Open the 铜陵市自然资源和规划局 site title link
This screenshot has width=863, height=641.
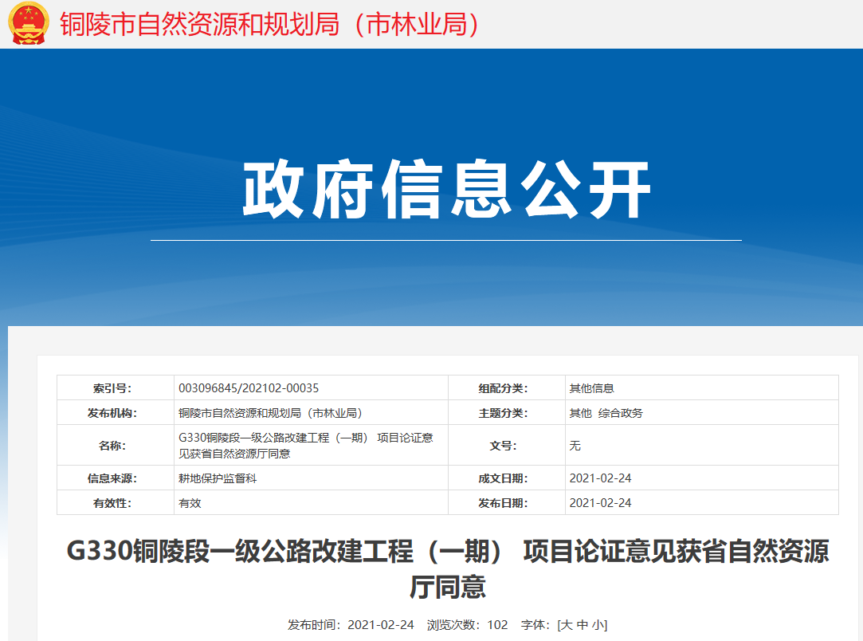269,25
